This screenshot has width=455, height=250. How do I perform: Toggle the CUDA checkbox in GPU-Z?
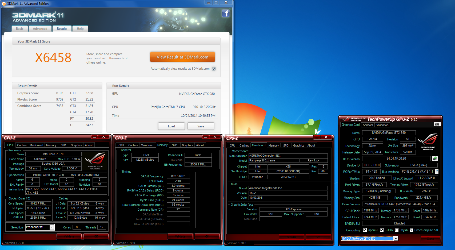coord(382,230)
